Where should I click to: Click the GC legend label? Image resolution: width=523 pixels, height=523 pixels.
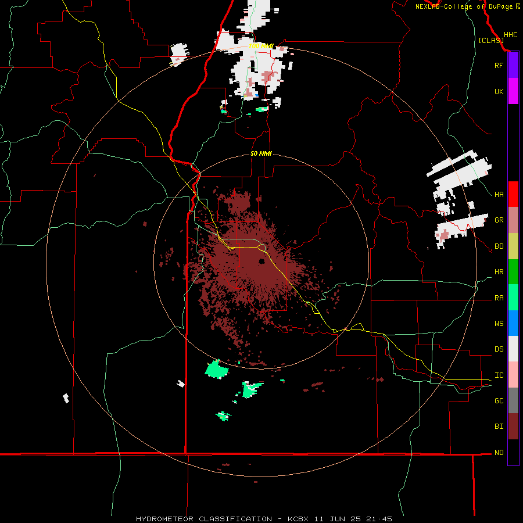[499, 401]
